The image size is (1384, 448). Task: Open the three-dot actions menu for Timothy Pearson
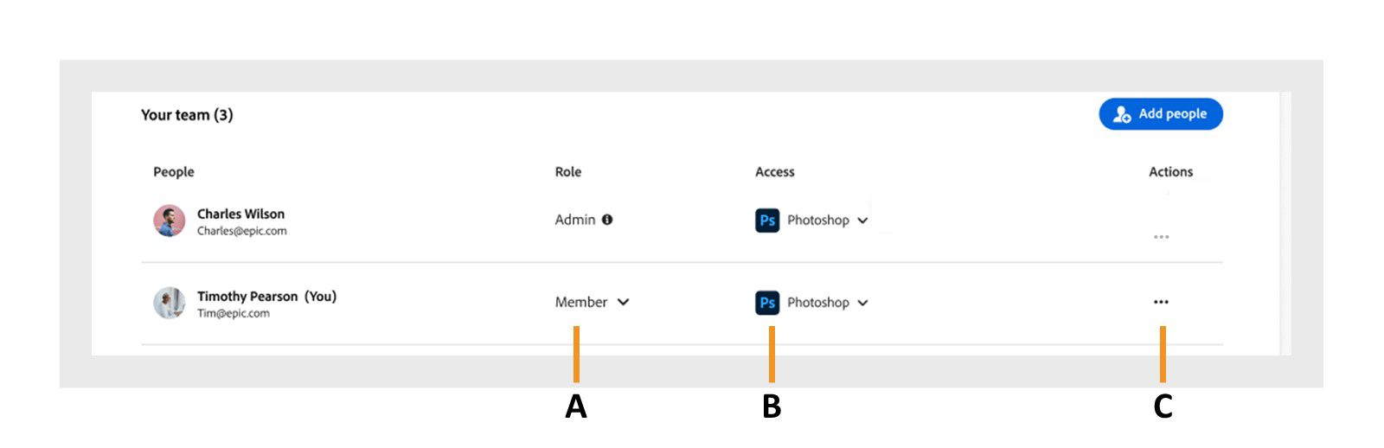tap(1161, 302)
